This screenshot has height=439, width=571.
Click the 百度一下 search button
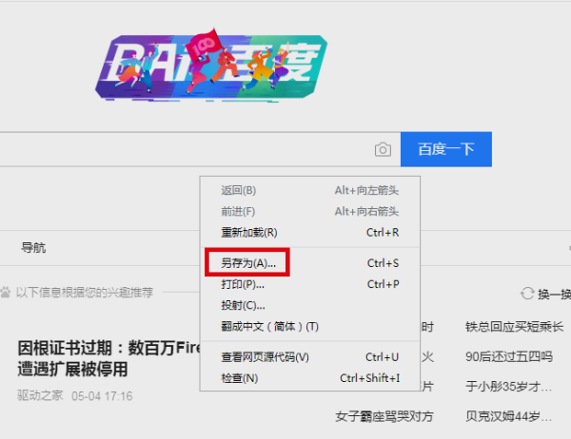click(446, 149)
